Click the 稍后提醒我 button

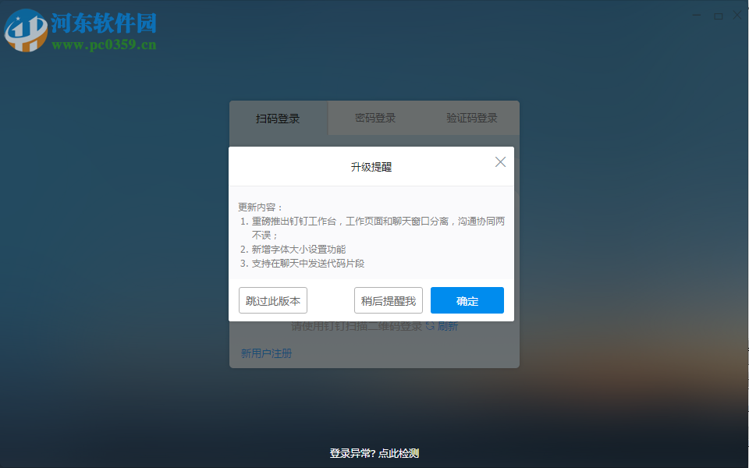pos(389,300)
